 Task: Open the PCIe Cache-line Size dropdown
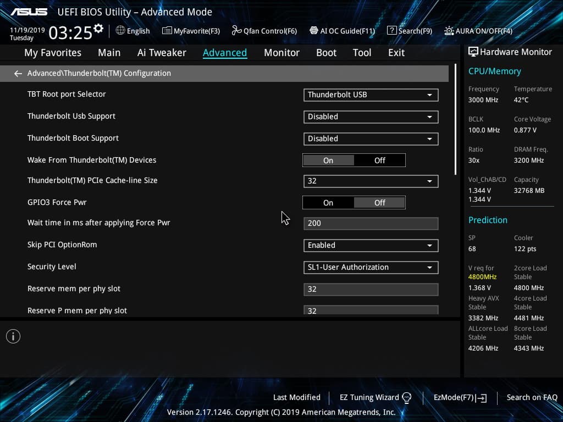click(371, 181)
